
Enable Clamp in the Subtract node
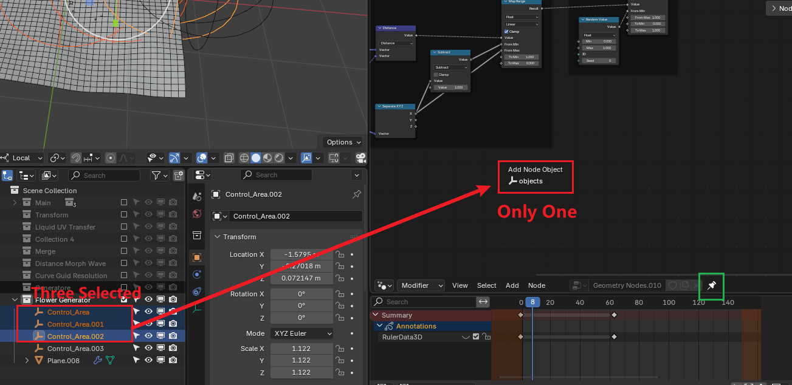click(436, 75)
